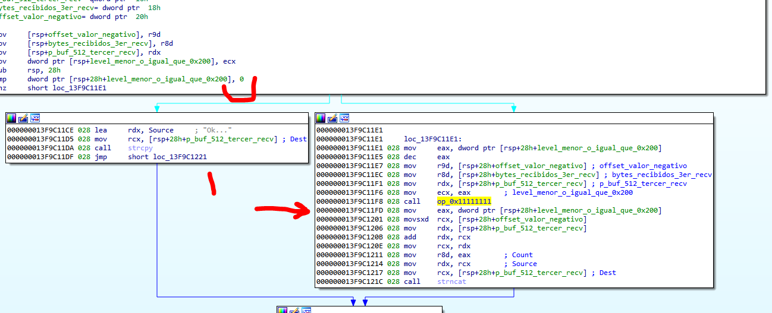Click the group nodes icon in the strncat block
This screenshot has height=313, width=772.
pyautogui.click(x=344, y=118)
